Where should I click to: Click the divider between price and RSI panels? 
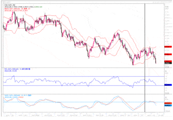82,68
